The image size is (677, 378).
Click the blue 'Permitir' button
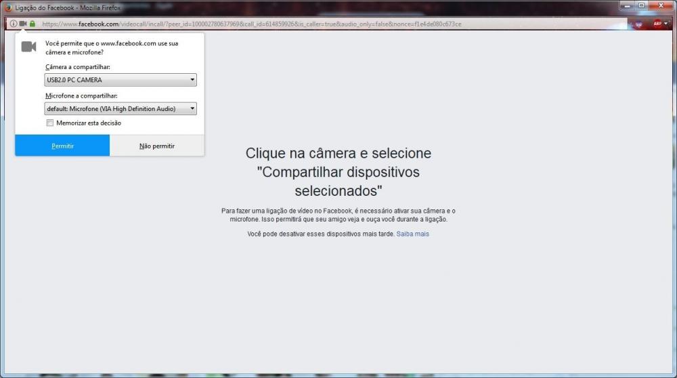62,146
